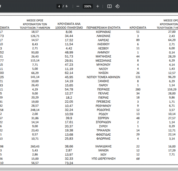178x171 pixels.
Task: Select the ΠΑΡΟΥ region name
Action: pos(104,85)
